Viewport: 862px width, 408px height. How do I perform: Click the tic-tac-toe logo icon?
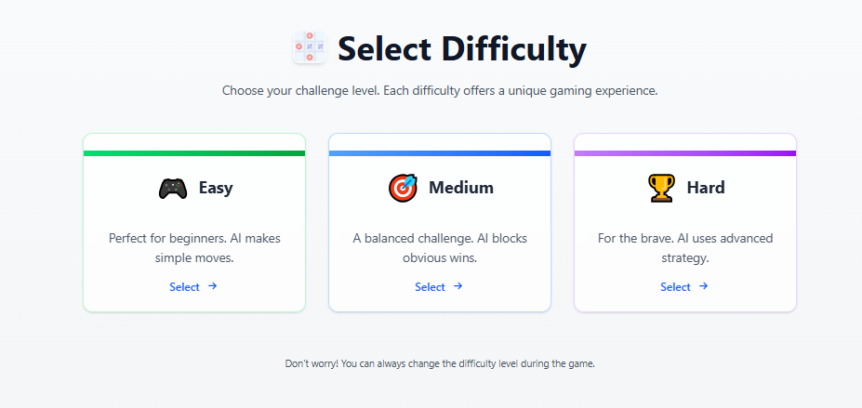310,47
